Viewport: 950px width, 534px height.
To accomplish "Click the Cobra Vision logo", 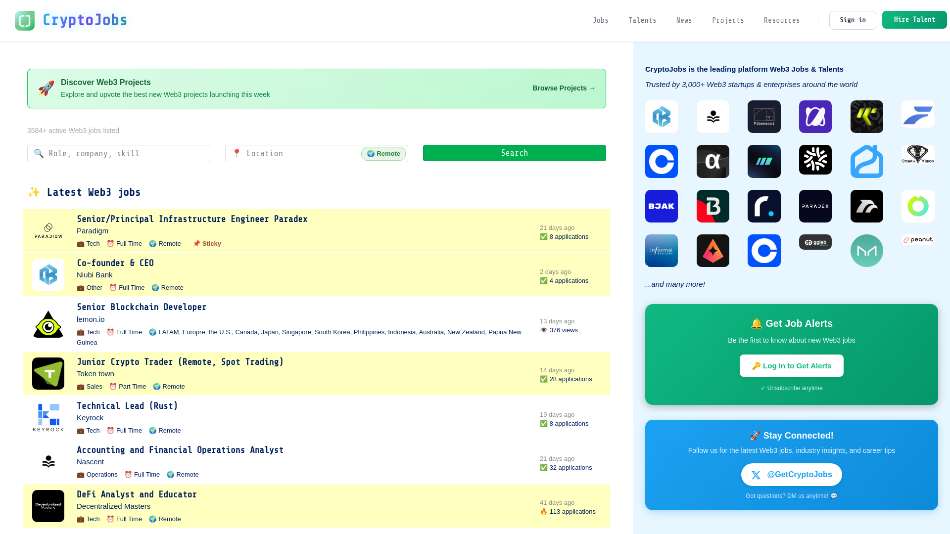I will tap(918, 154).
